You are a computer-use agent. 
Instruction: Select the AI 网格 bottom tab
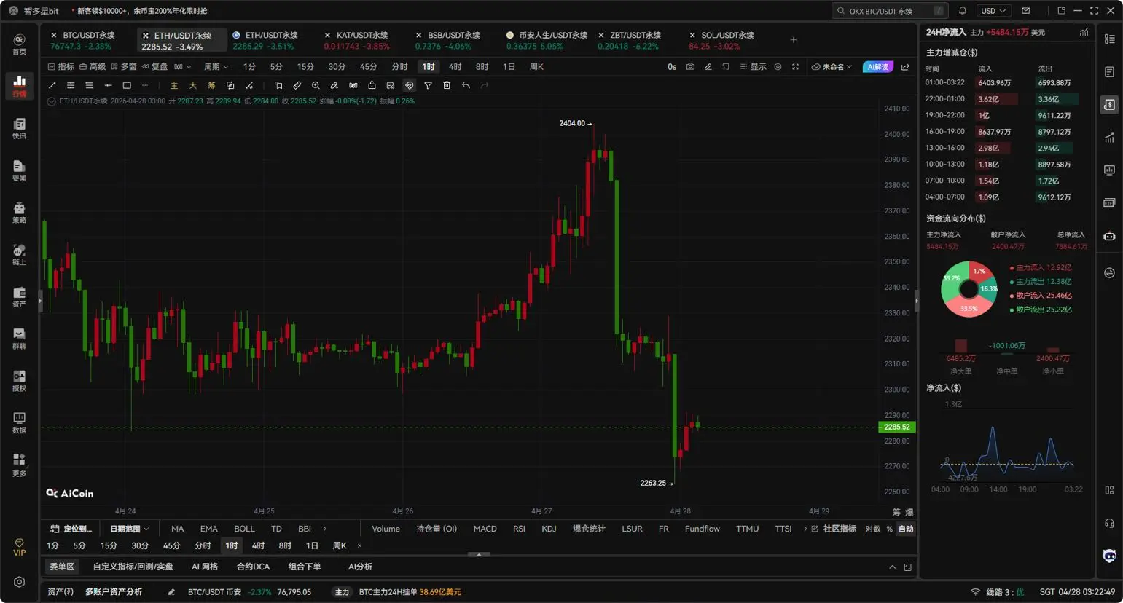click(x=205, y=567)
